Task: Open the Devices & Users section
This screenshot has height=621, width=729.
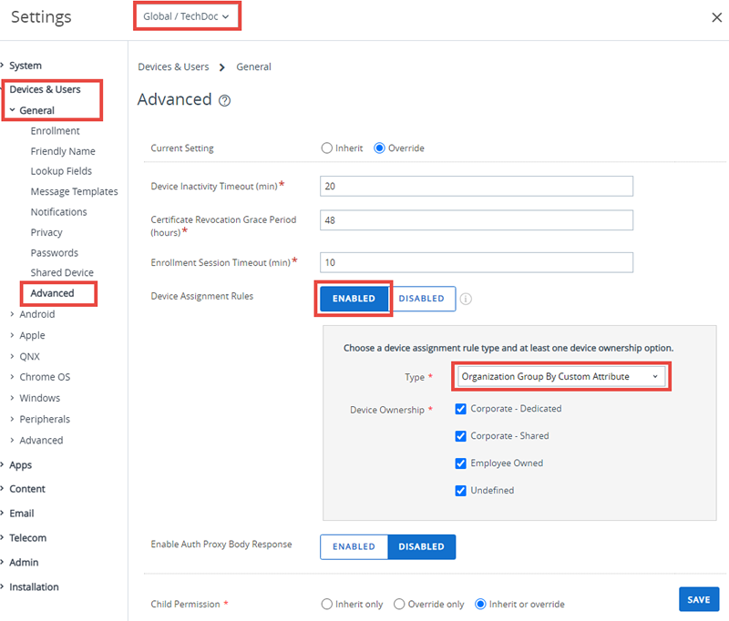Action: pyautogui.click(x=45, y=89)
